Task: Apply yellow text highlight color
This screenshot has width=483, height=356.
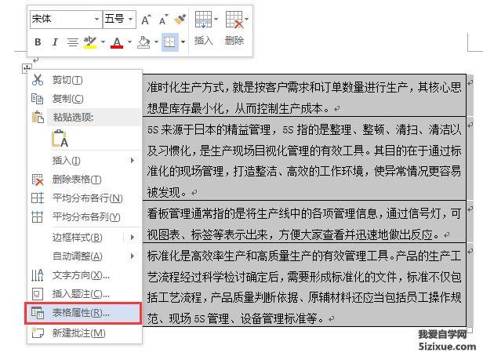Action: [x=90, y=42]
